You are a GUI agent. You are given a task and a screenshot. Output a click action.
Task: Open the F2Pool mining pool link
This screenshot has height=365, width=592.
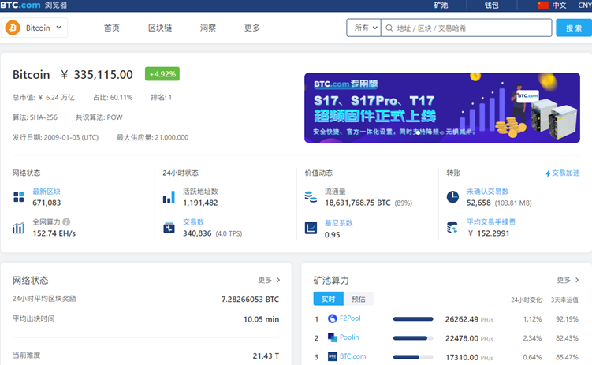click(x=350, y=318)
